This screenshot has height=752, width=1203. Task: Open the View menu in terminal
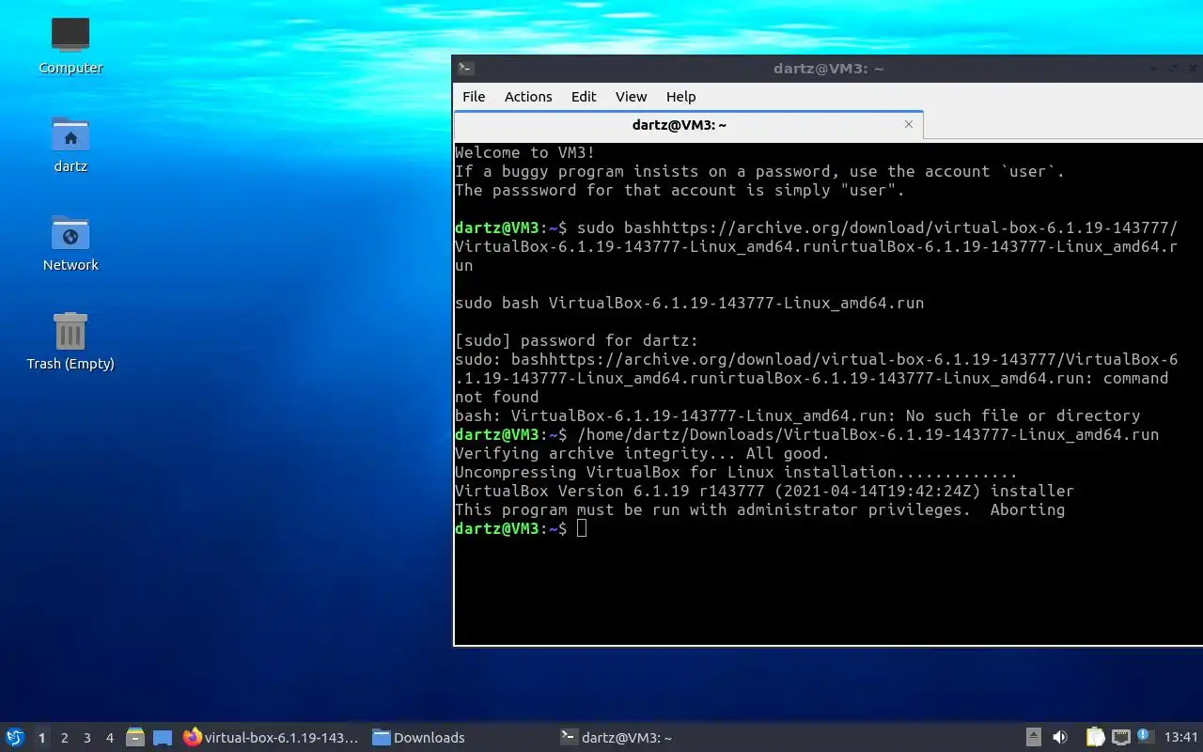pyautogui.click(x=631, y=97)
